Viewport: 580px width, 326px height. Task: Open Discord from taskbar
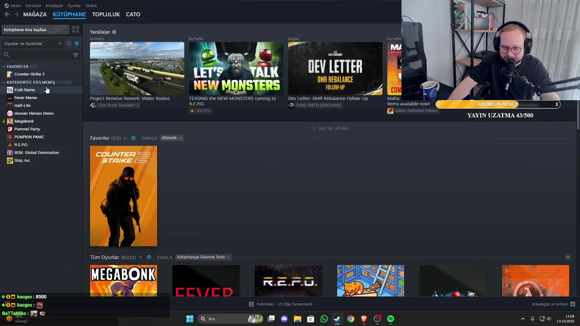284,319
